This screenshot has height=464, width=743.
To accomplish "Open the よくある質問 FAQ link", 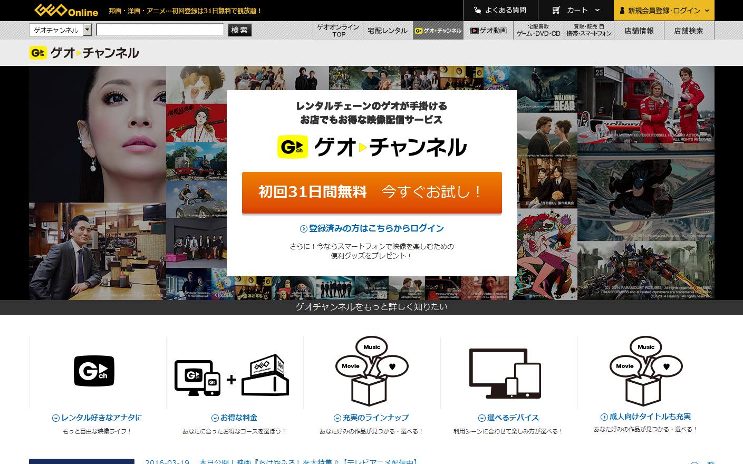I will point(500,10).
